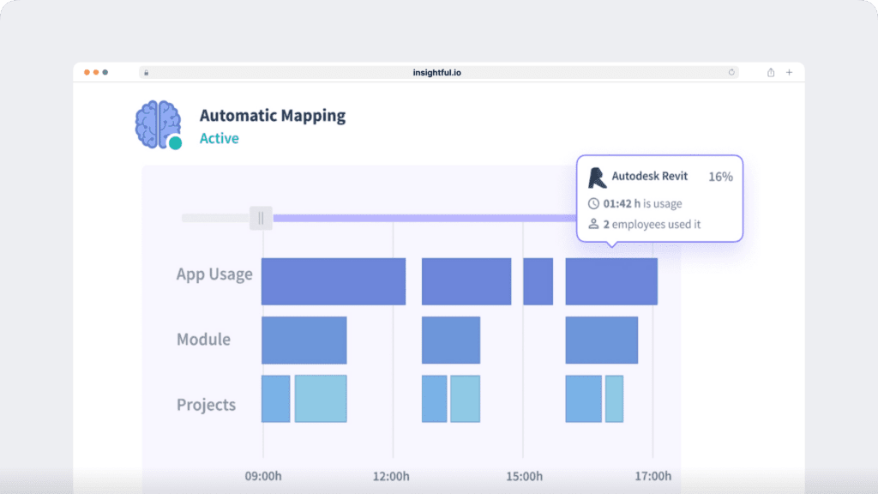
Task: Select the Module block after 12:00h
Action: pos(451,340)
